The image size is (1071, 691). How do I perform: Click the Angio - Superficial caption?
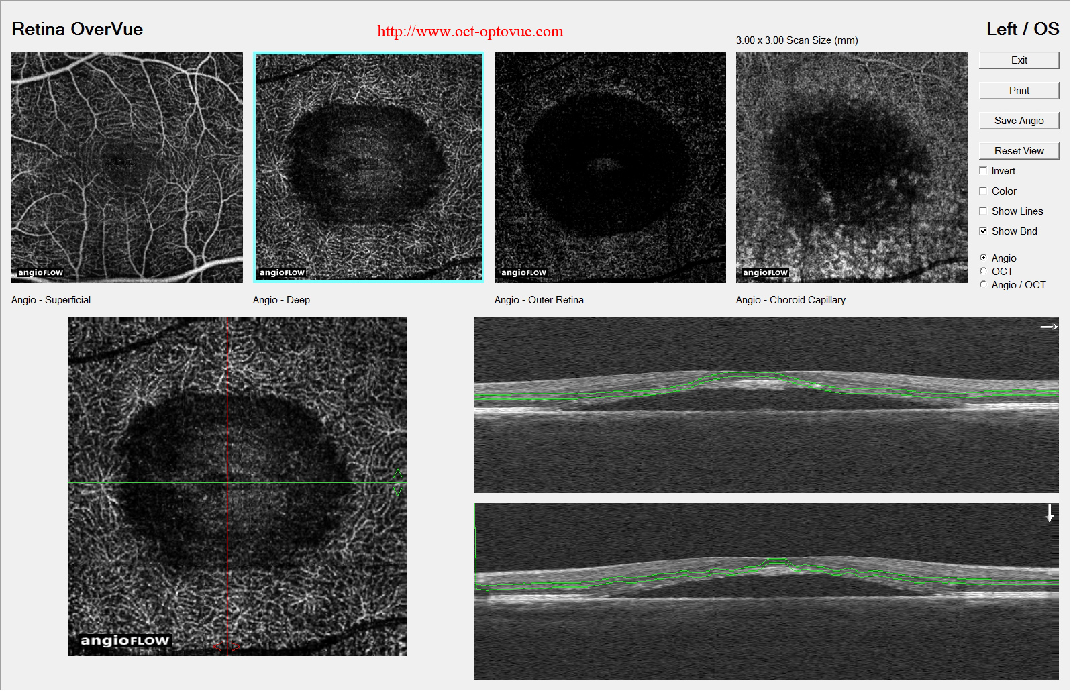pos(51,300)
